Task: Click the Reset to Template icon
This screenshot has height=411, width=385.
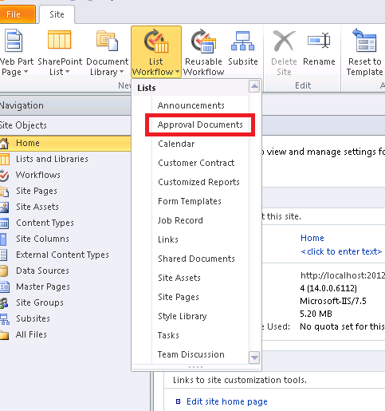Action: click(x=364, y=40)
